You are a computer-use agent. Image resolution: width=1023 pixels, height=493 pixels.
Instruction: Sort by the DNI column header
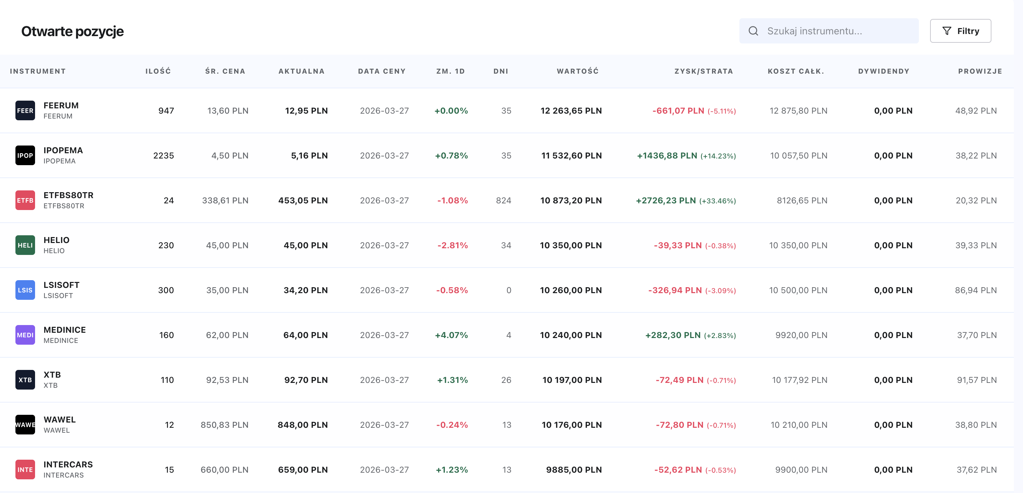[501, 72]
